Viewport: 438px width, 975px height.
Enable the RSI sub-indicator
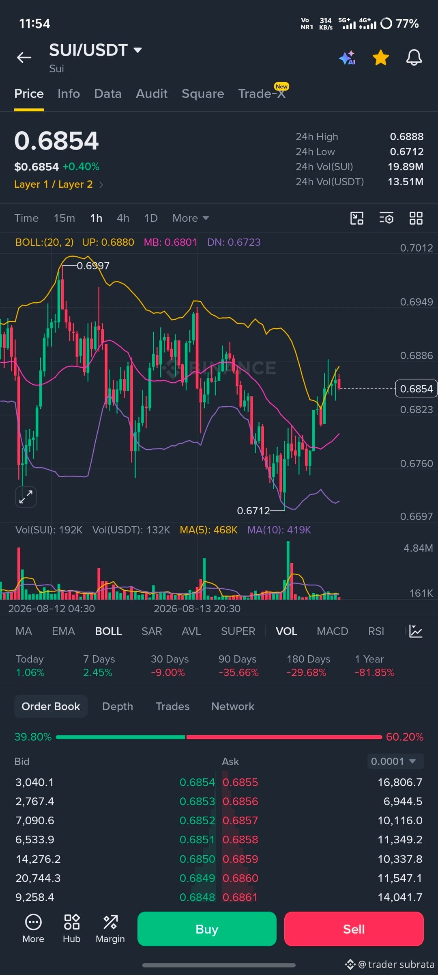click(376, 631)
